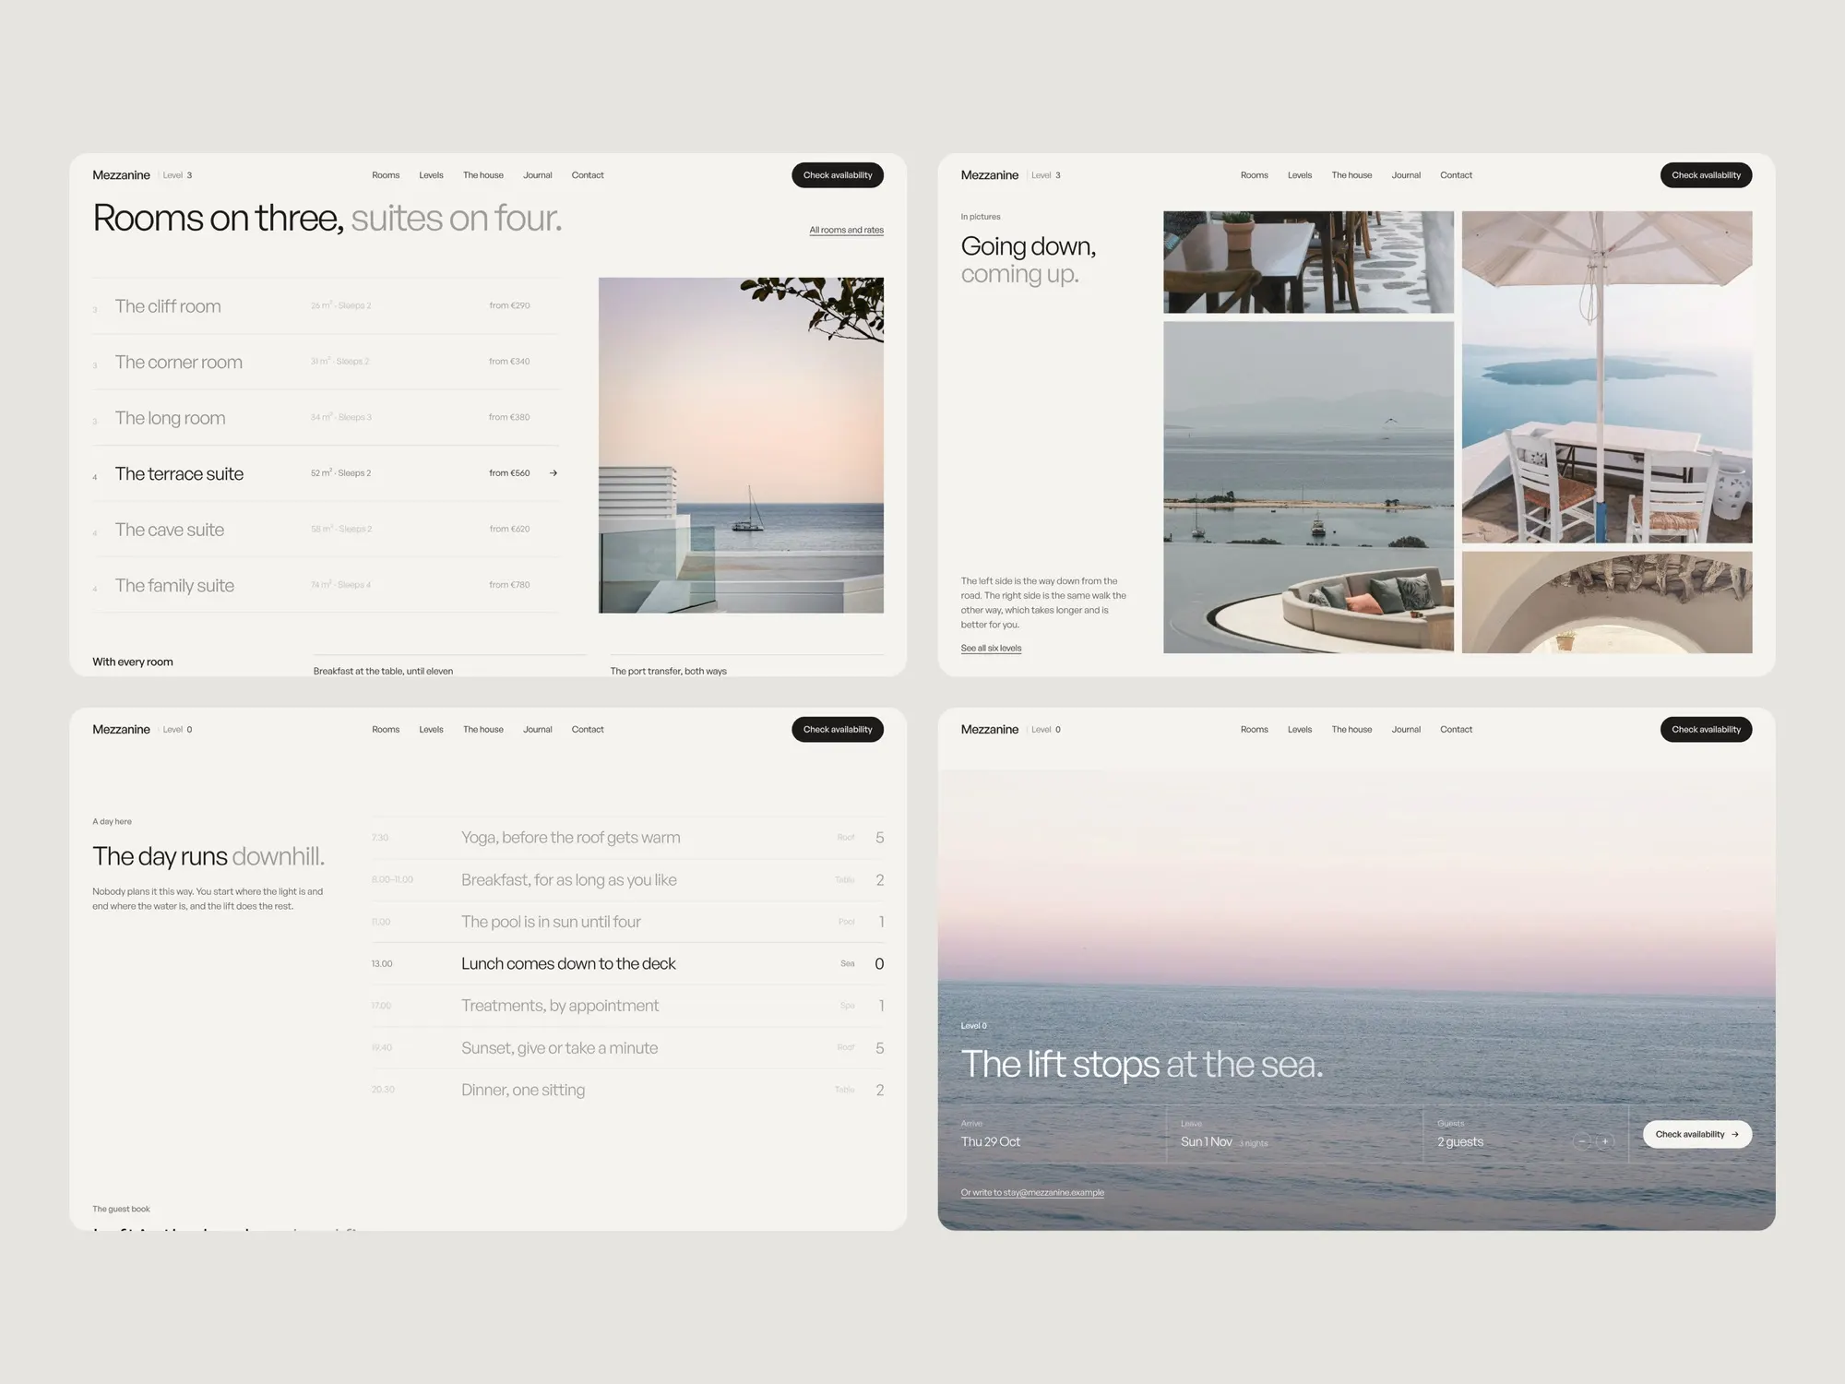Click dark Check availability in the lift stops panel
Screen dimensions: 1845x1384
pos(1706,729)
